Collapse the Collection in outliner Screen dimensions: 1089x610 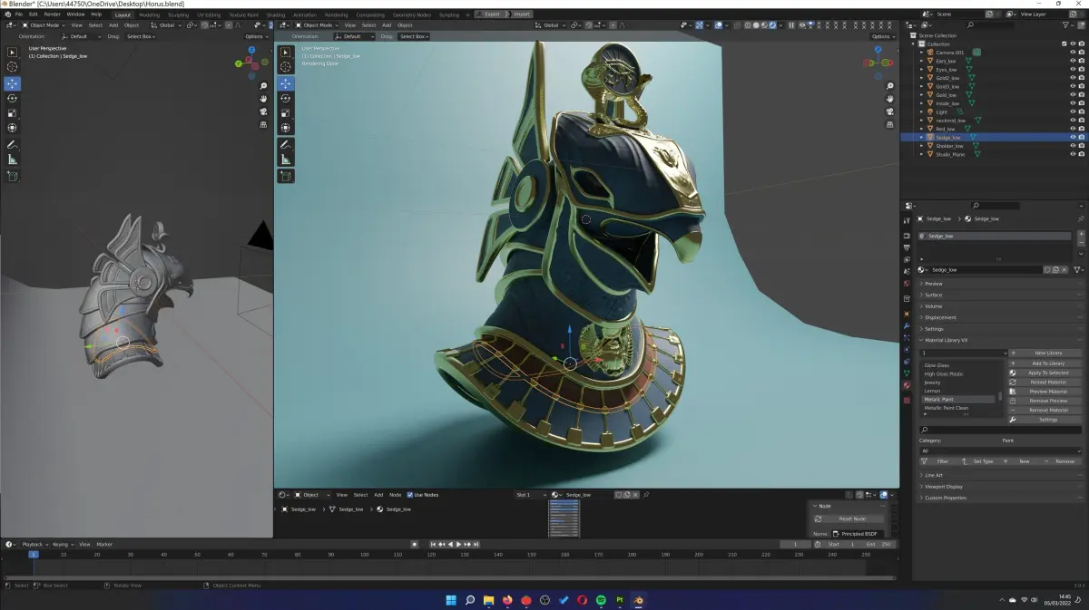pos(915,44)
